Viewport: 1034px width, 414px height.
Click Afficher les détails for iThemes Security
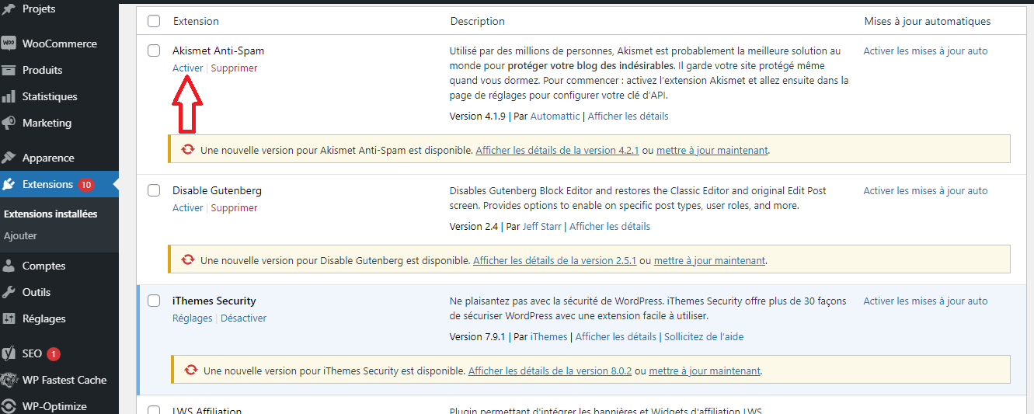tap(615, 336)
